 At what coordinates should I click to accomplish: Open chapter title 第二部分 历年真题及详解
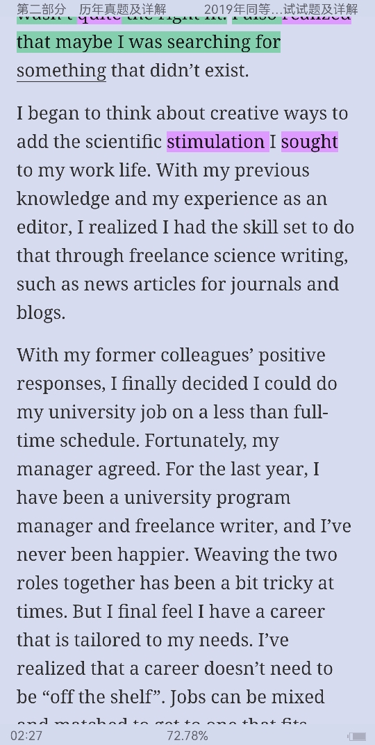92,9
